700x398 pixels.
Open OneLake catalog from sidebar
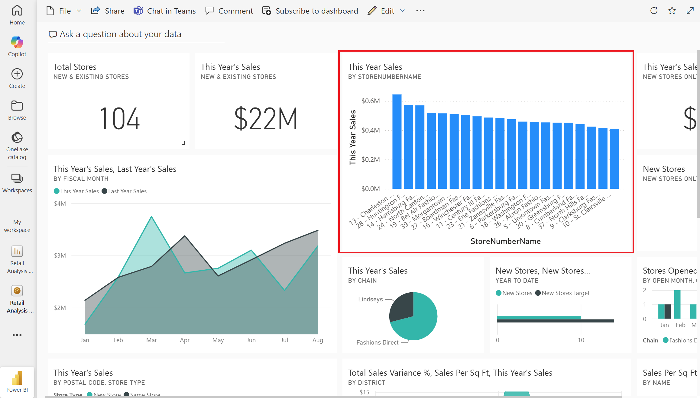[17, 138]
